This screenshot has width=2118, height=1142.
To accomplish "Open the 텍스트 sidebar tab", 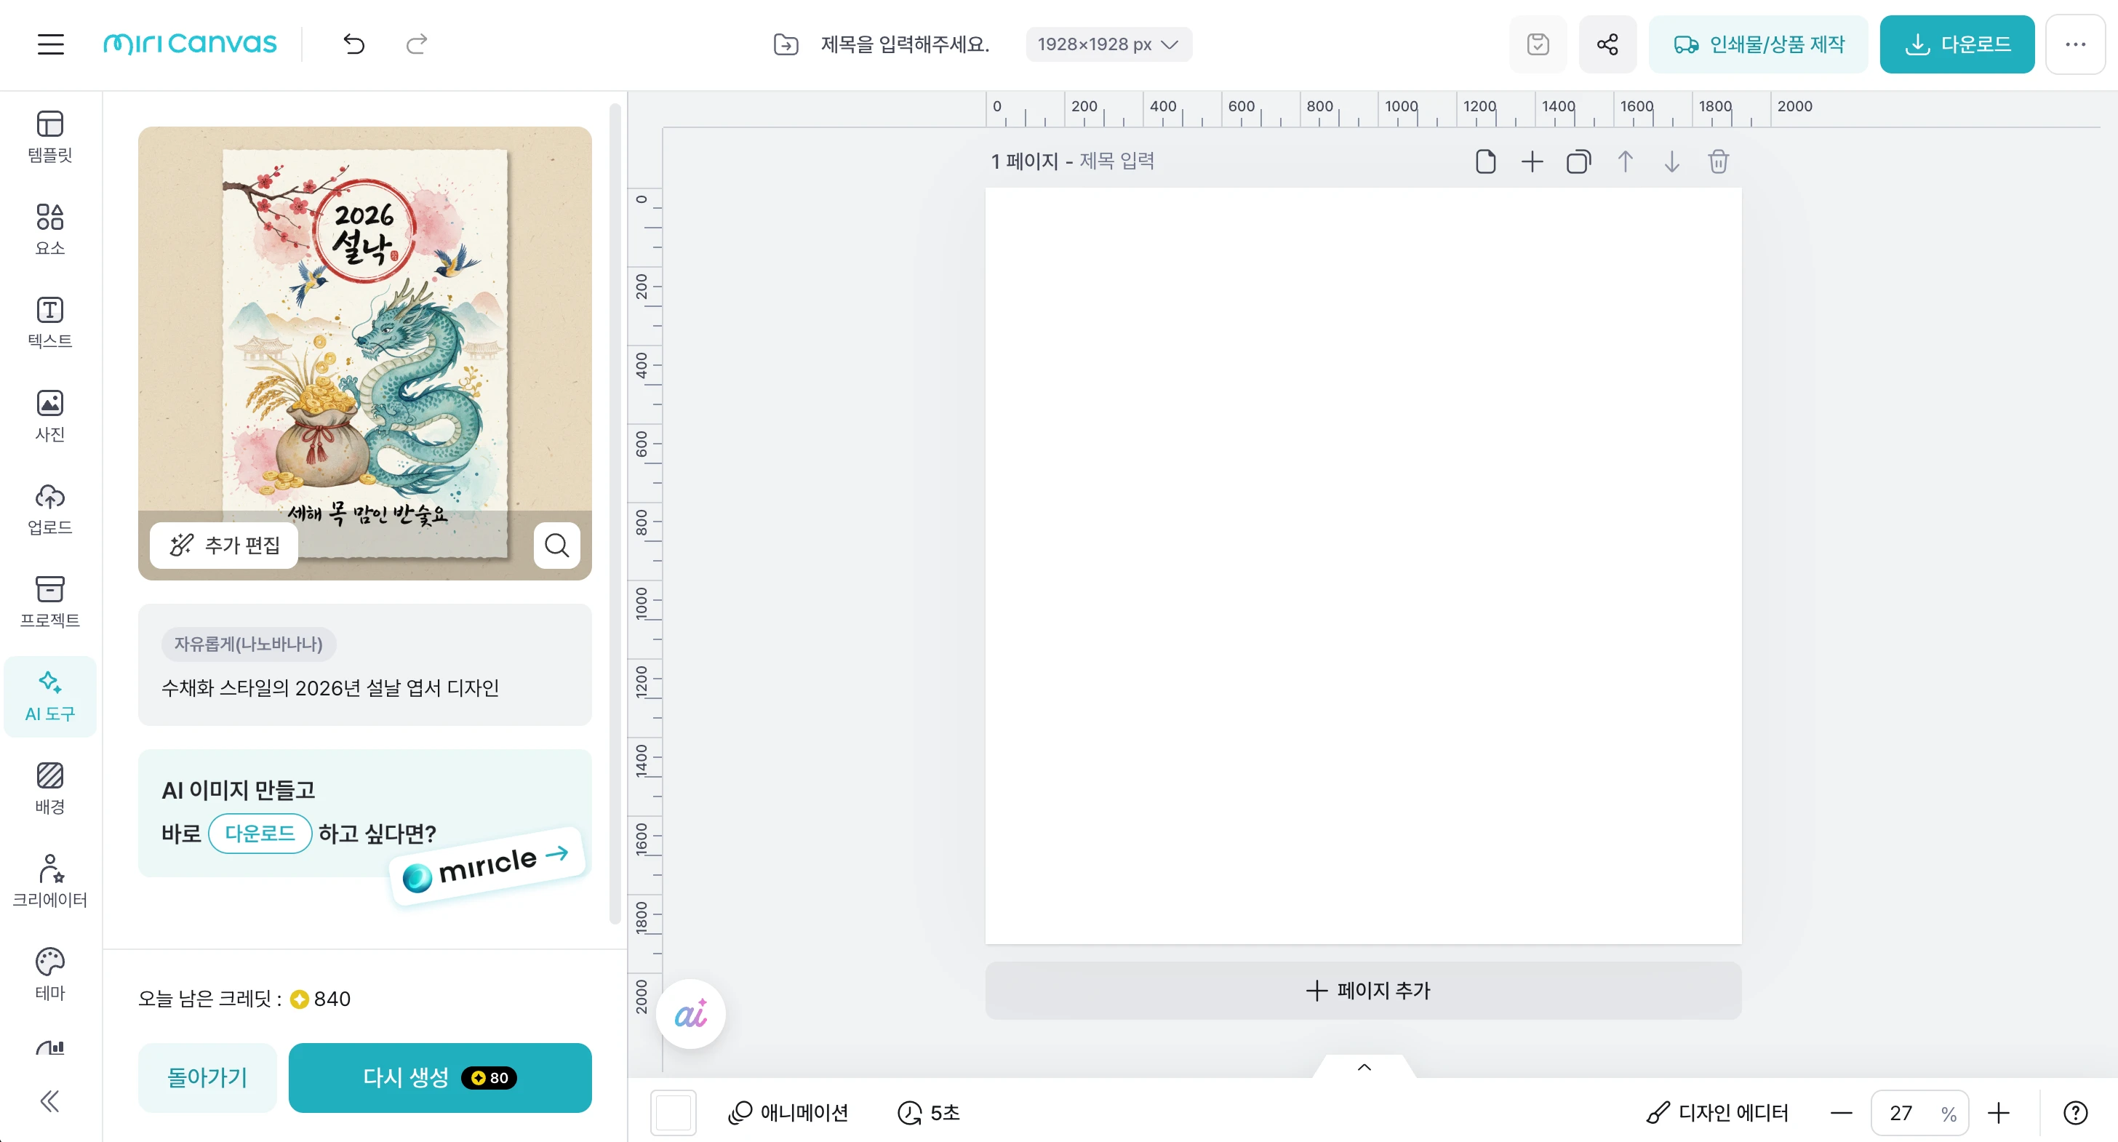I will pyautogui.click(x=50, y=322).
